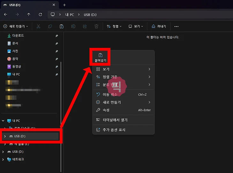Select 추가 옵션 표시 menu entry
The width and height of the screenshot is (233, 173).
[x=114, y=130]
